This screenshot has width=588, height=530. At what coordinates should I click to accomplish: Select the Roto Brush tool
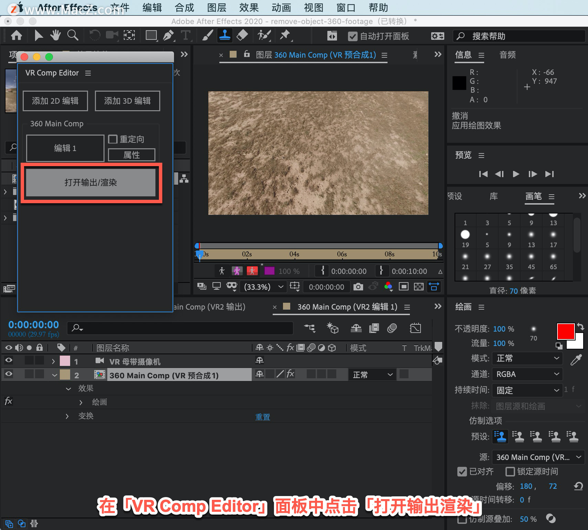coord(264,35)
